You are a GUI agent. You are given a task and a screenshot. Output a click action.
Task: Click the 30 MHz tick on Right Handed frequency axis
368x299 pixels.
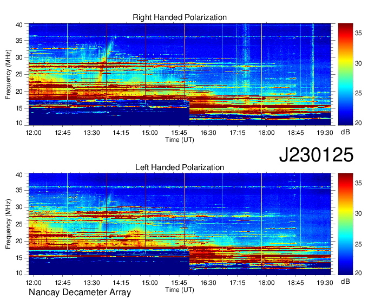[19, 57]
